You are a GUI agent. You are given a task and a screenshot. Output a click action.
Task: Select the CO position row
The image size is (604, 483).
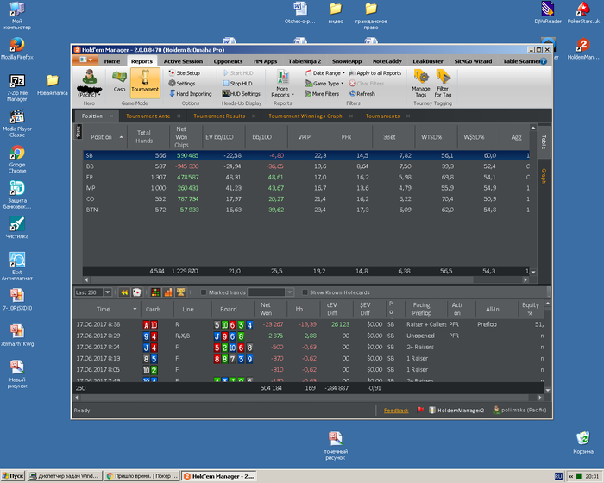(x=305, y=199)
